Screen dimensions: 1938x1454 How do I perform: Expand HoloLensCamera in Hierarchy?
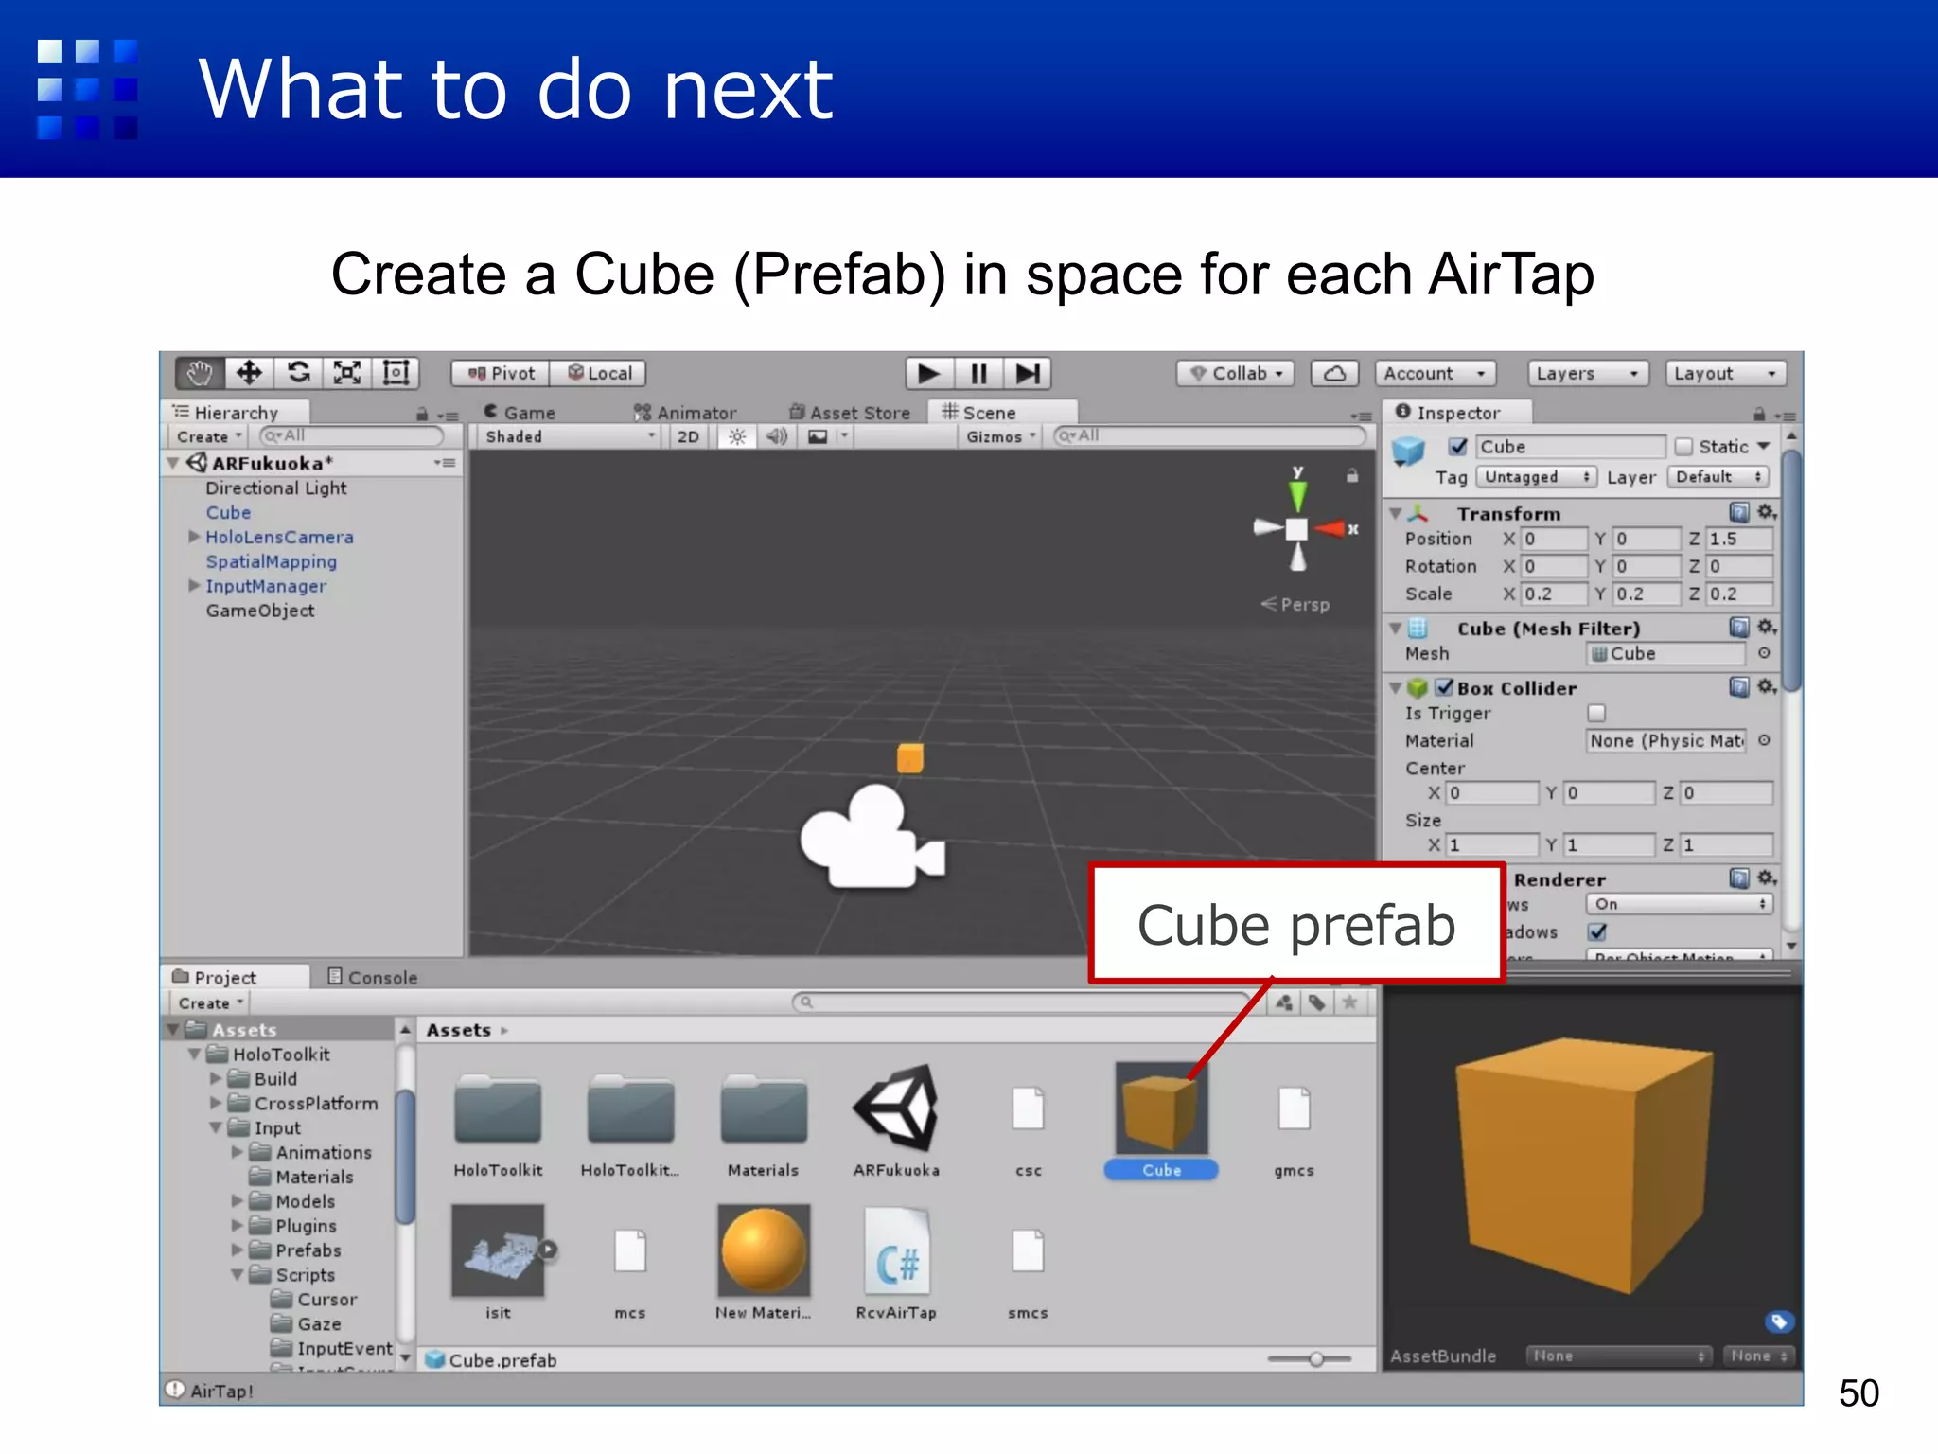coord(194,537)
